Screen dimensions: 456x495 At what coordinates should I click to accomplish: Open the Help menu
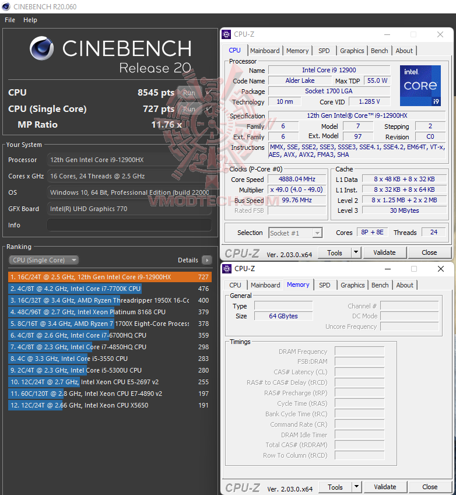pyautogui.click(x=30, y=20)
